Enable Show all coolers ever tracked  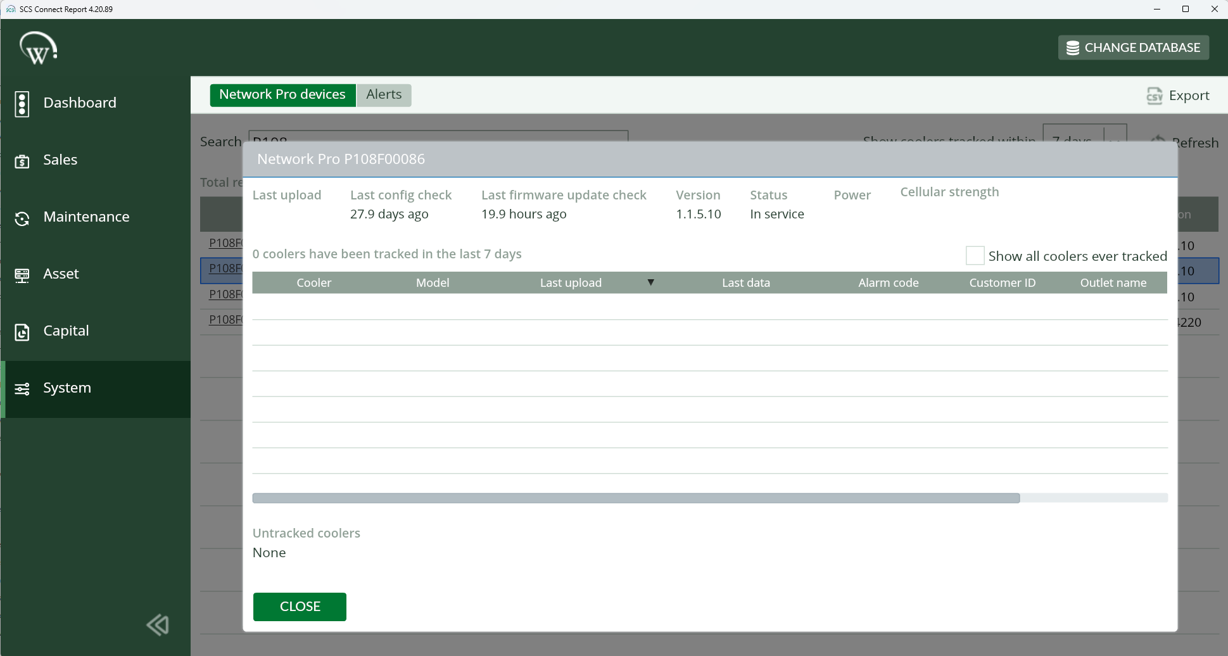click(975, 256)
